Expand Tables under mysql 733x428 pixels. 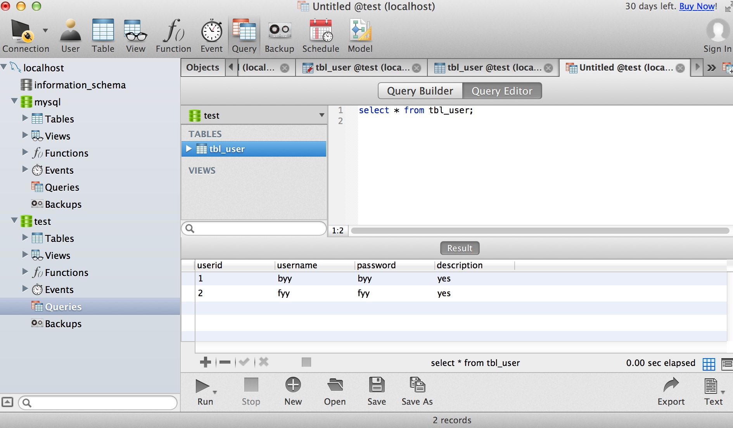25,118
